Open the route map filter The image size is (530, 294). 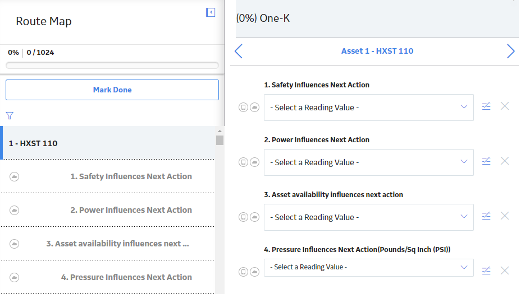pos(10,116)
